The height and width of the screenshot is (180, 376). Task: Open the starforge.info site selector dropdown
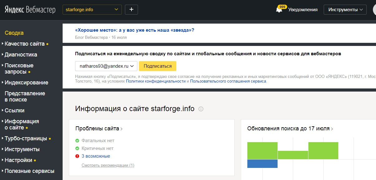pos(92,10)
